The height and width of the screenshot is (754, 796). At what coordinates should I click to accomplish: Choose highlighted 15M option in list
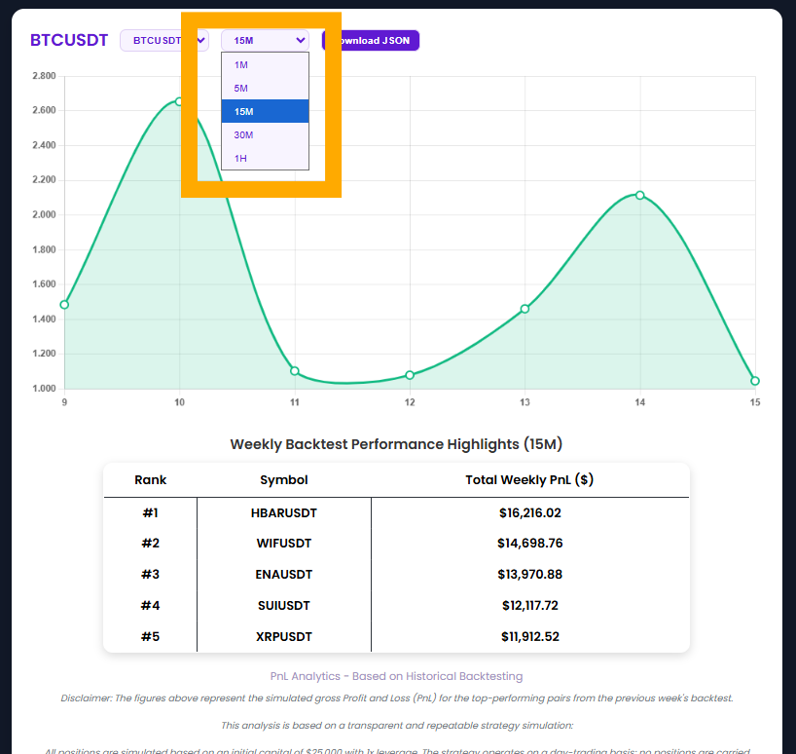[265, 112]
